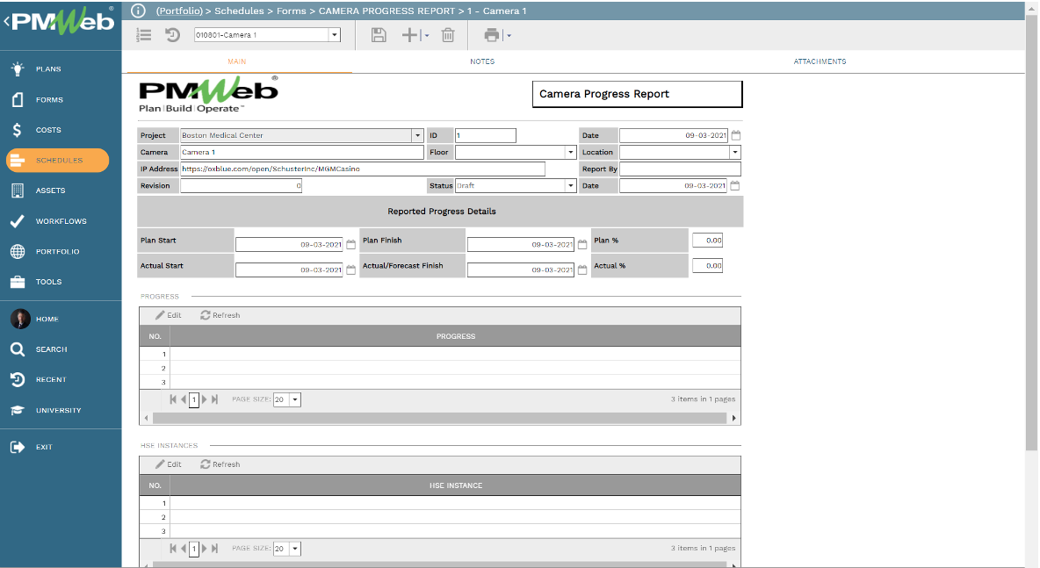Click Refresh in the Progress grid
Image resolution: width=1040 pixels, height=568 pixels.
click(220, 315)
